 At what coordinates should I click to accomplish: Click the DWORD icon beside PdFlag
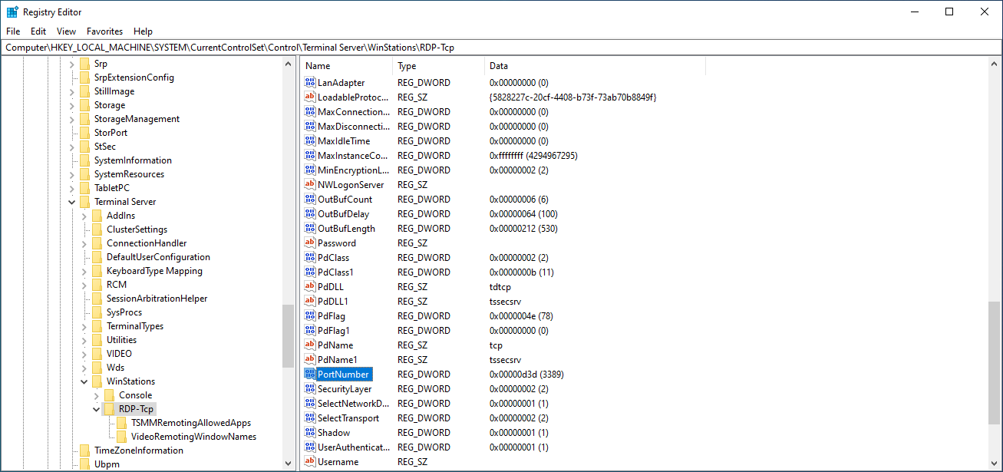310,315
